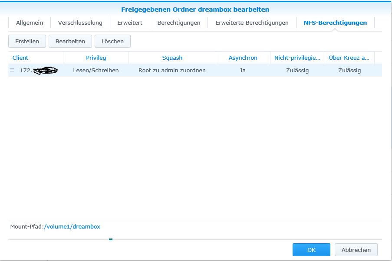
Task: Click the Privileg column header
Action: (96, 58)
